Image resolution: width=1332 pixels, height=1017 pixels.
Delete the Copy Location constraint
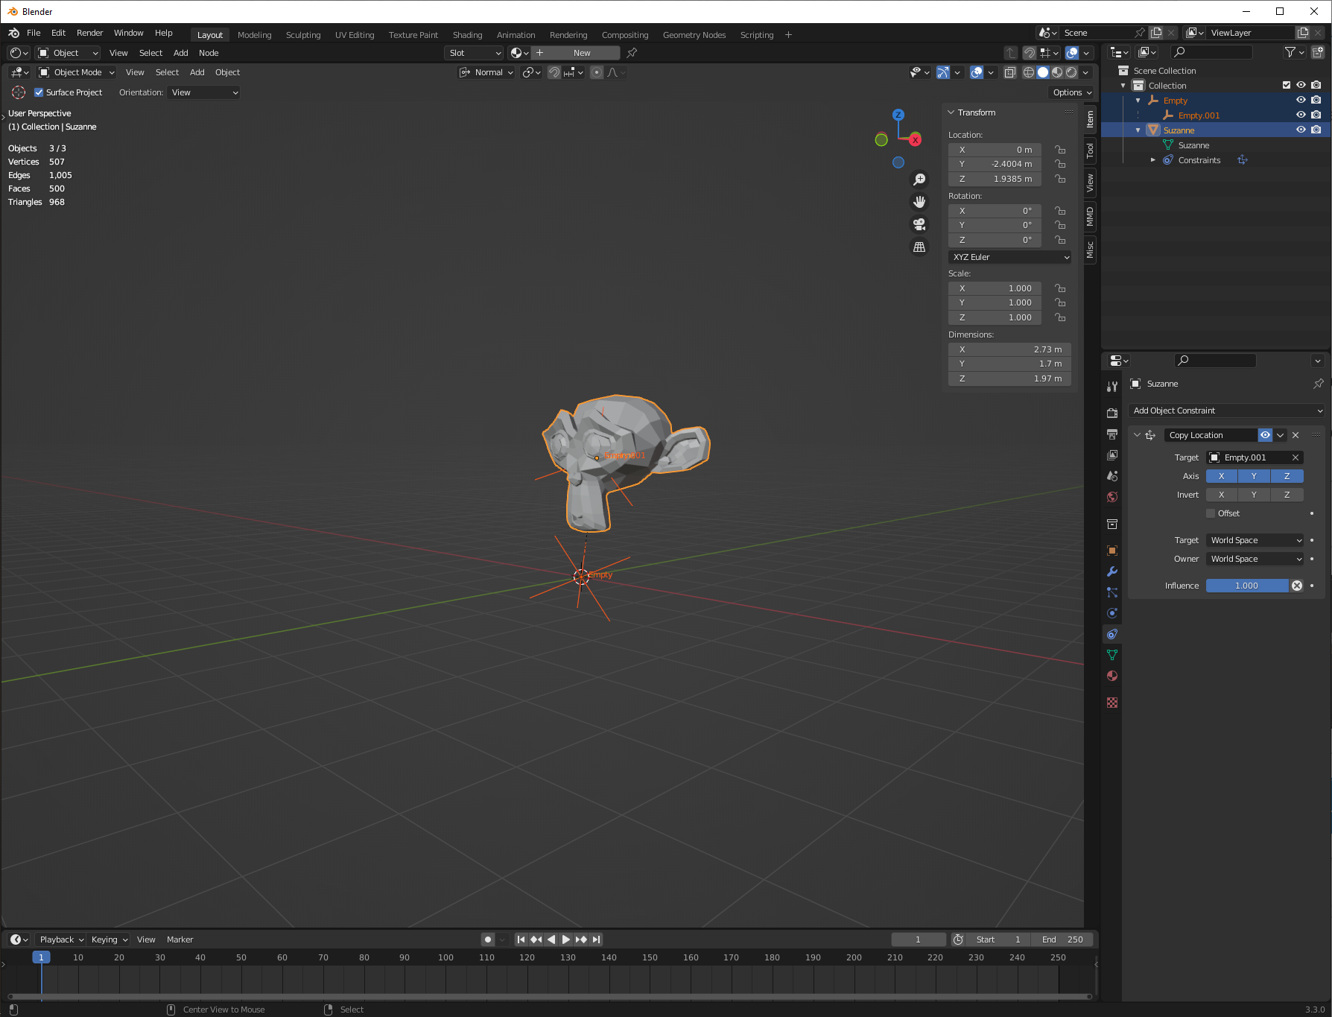(1295, 435)
